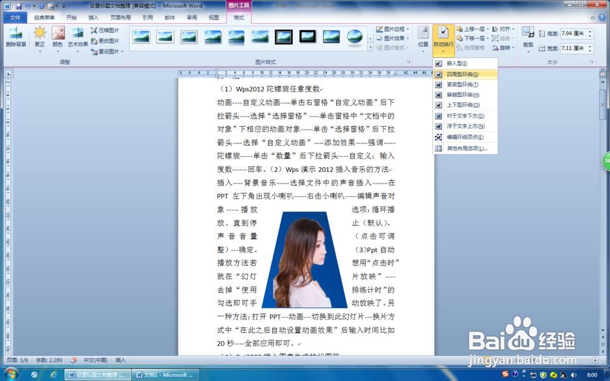Click the page count 页面: 1/6 in status bar
The image size is (610, 381).
pyautogui.click(x=18, y=360)
